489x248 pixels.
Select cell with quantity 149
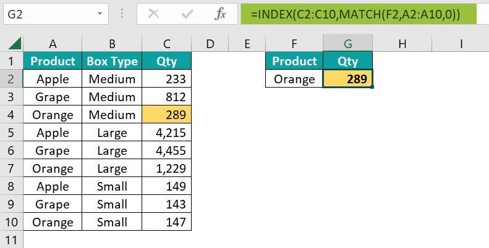click(166, 186)
